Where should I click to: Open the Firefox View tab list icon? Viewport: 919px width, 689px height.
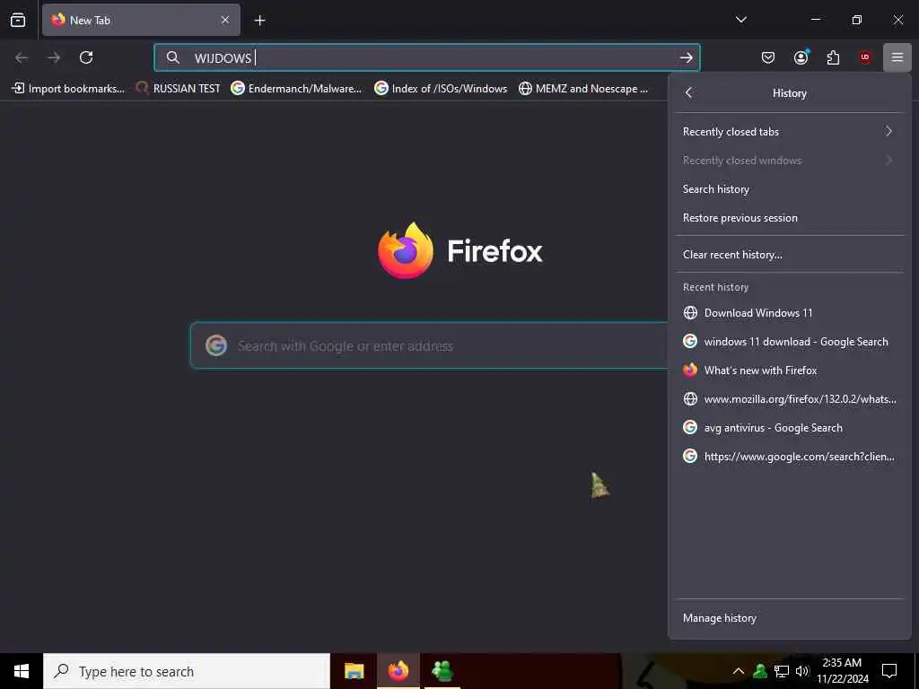pos(18,20)
